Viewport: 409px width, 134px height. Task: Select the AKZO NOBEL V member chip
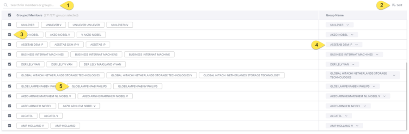[60, 35]
